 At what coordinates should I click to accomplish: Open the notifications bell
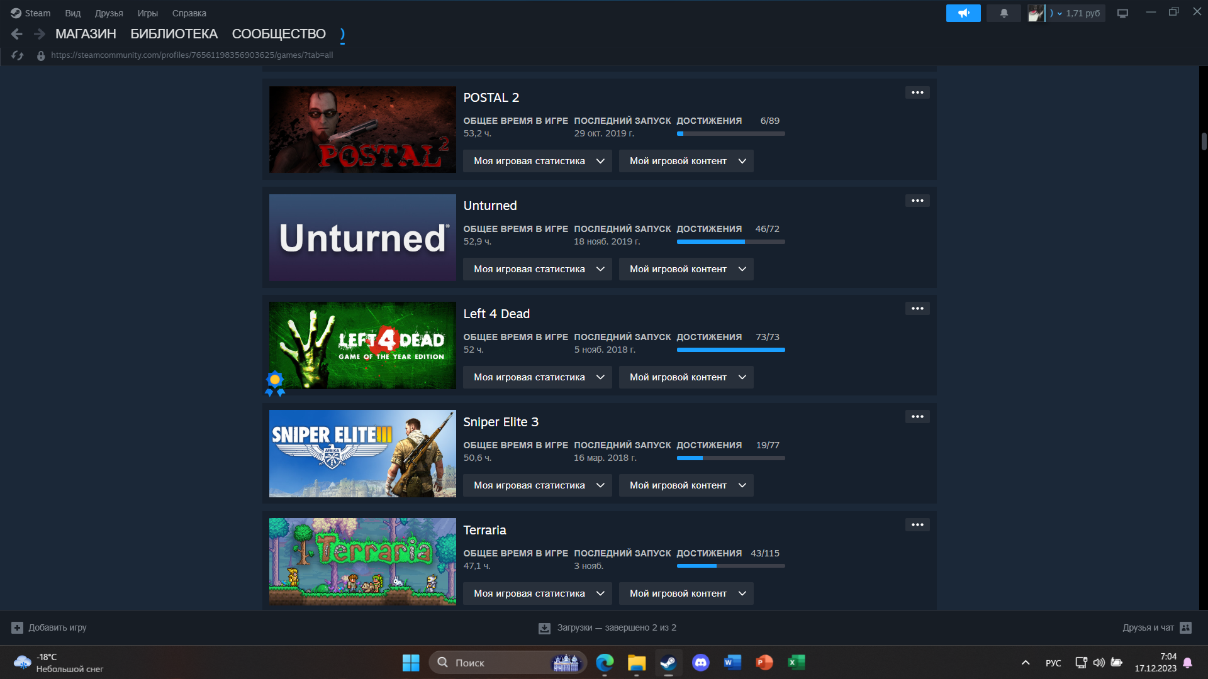click(x=1004, y=13)
